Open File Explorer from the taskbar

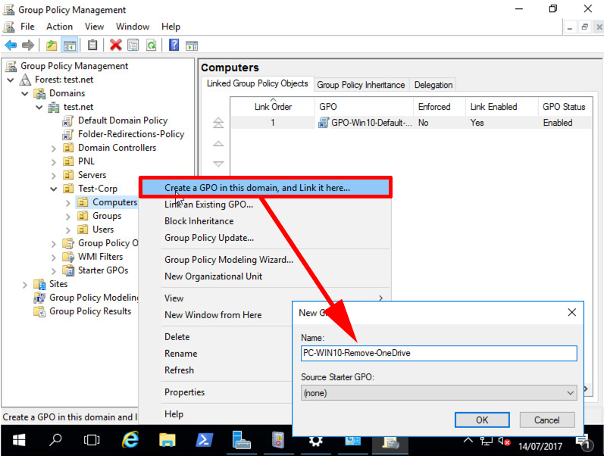click(x=167, y=440)
